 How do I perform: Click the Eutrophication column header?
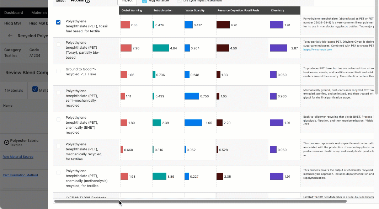click(163, 10)
